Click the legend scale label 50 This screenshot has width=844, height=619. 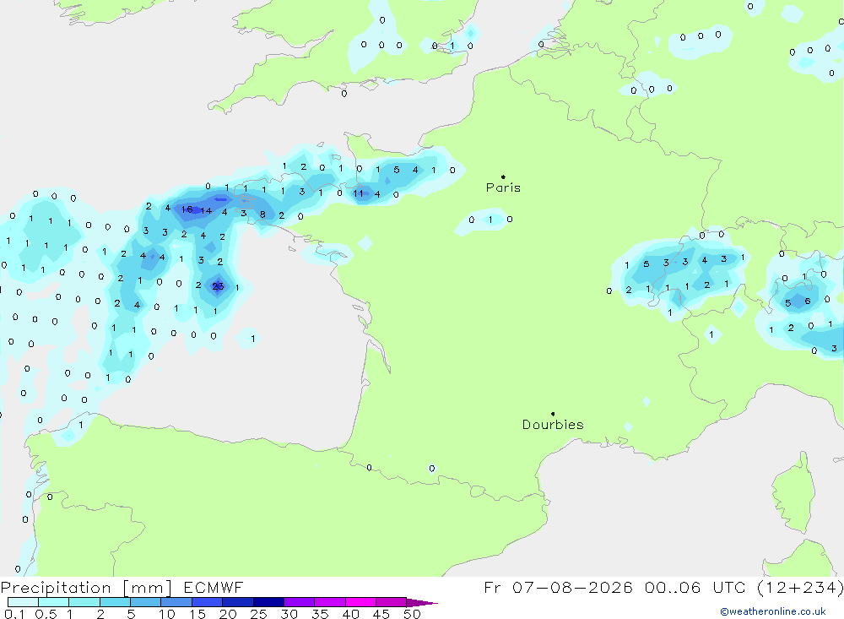[x=412, y=614]
